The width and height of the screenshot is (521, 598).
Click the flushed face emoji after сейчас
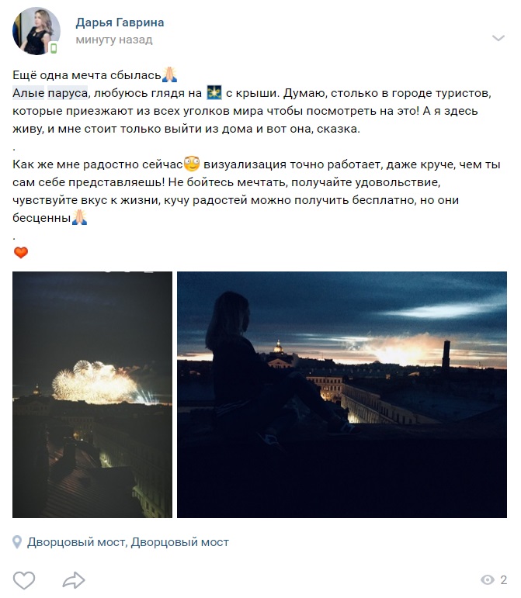tap(192, 164)
